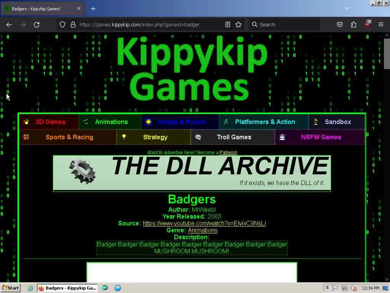The width and height of the screenshot is (390, 293).
Task: Click the Arcade & Puzzle diamond icon
Action: click(x=149, y=122)
